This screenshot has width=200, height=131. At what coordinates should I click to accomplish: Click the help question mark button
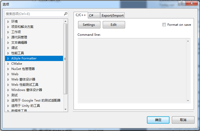point(182,3)
